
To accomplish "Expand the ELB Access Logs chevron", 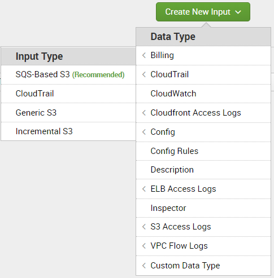I will [144, 189].
